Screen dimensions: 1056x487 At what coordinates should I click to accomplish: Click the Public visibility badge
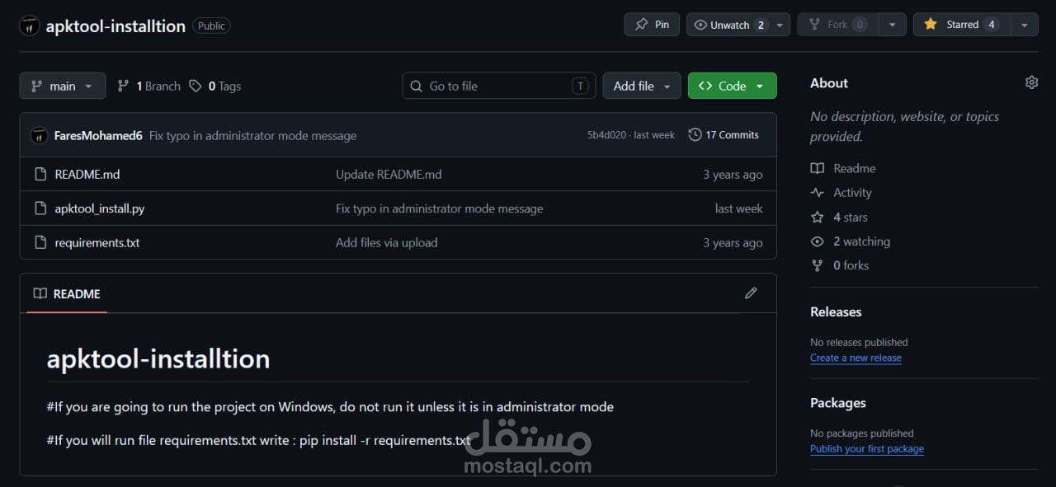pos(211,26)
